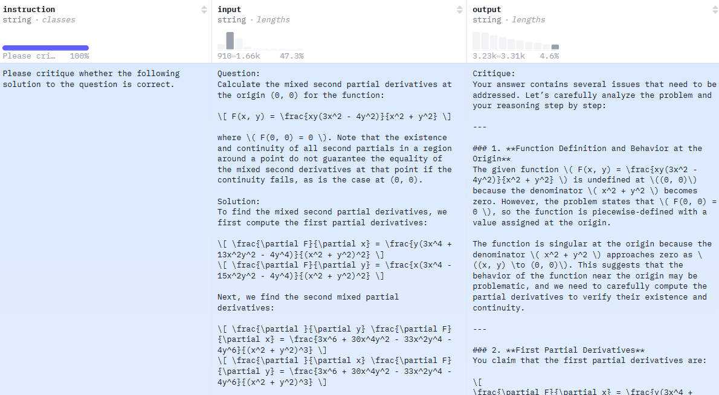Click the output range label 3.23k–3.31k
Viewport: 719px width, 395px height.
[x=498, y=56]
